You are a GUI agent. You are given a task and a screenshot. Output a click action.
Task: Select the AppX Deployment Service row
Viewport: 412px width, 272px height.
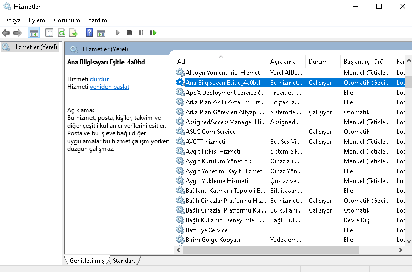pos(290,93)
